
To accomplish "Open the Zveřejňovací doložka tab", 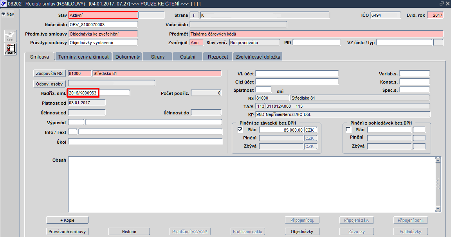I will point(258,57).
